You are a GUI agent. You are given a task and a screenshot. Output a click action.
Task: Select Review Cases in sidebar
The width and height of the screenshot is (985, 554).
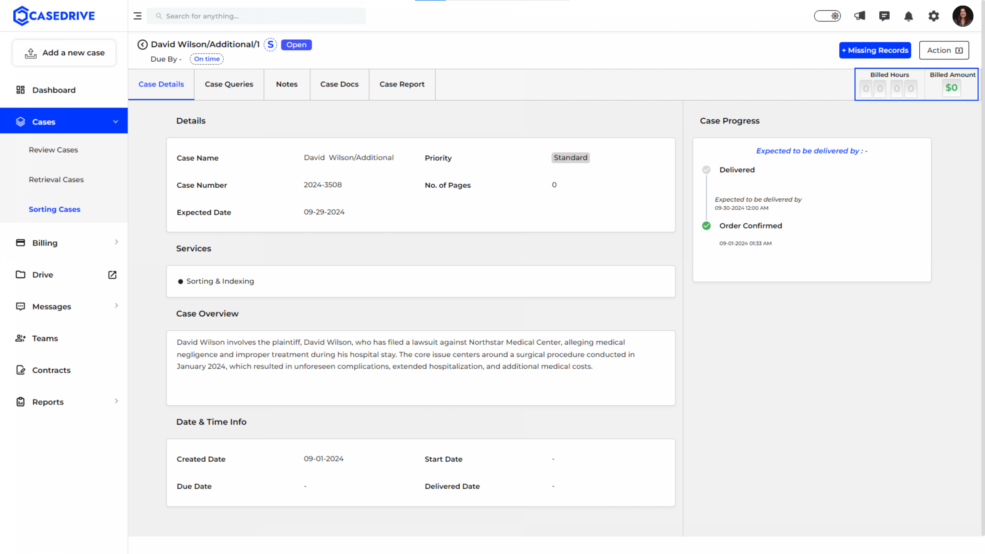53,150
